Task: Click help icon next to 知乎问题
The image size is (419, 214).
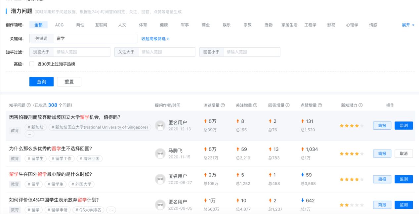Action: point(28,105)
